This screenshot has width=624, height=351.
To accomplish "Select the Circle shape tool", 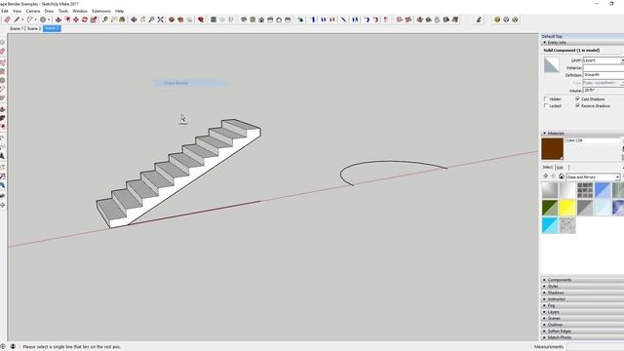I will pos(43,19).
